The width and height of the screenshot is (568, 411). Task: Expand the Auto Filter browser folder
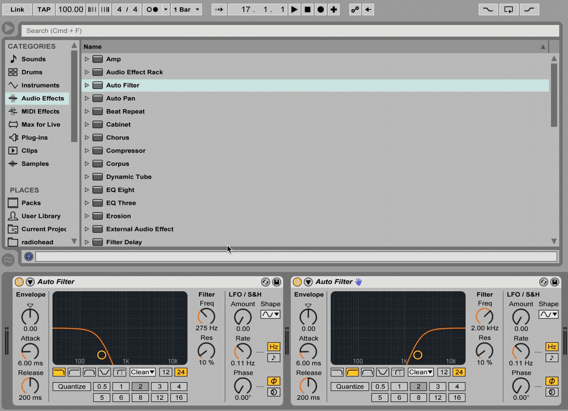coord(86,85)
